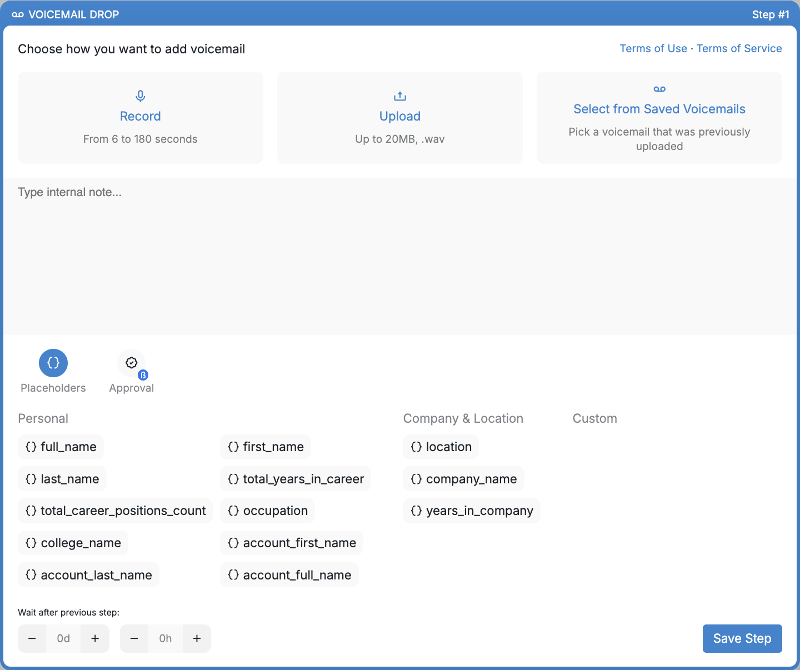Insert the first_name placeholder
Screen dimensions: 800x670
tap(266, 447)
